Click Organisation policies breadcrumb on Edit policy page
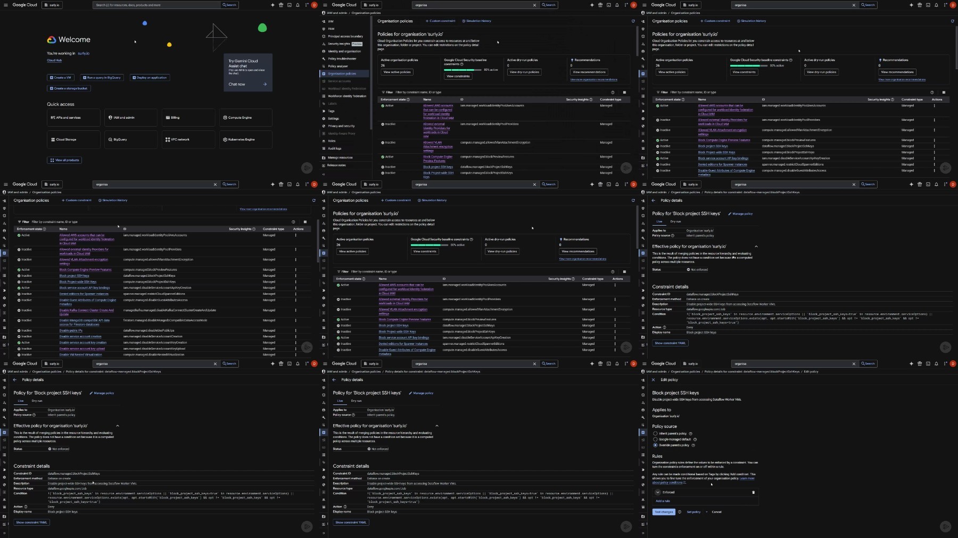Viewport: 958px width, 538px height. coord(686,371)
